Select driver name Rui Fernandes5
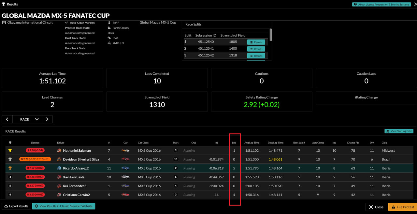This screenshot has height=214, width=417. [75, 186]
